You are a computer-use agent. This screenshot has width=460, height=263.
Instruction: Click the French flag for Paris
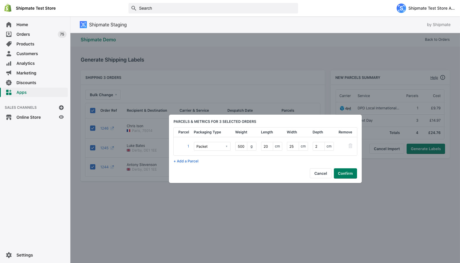[128, 131]
